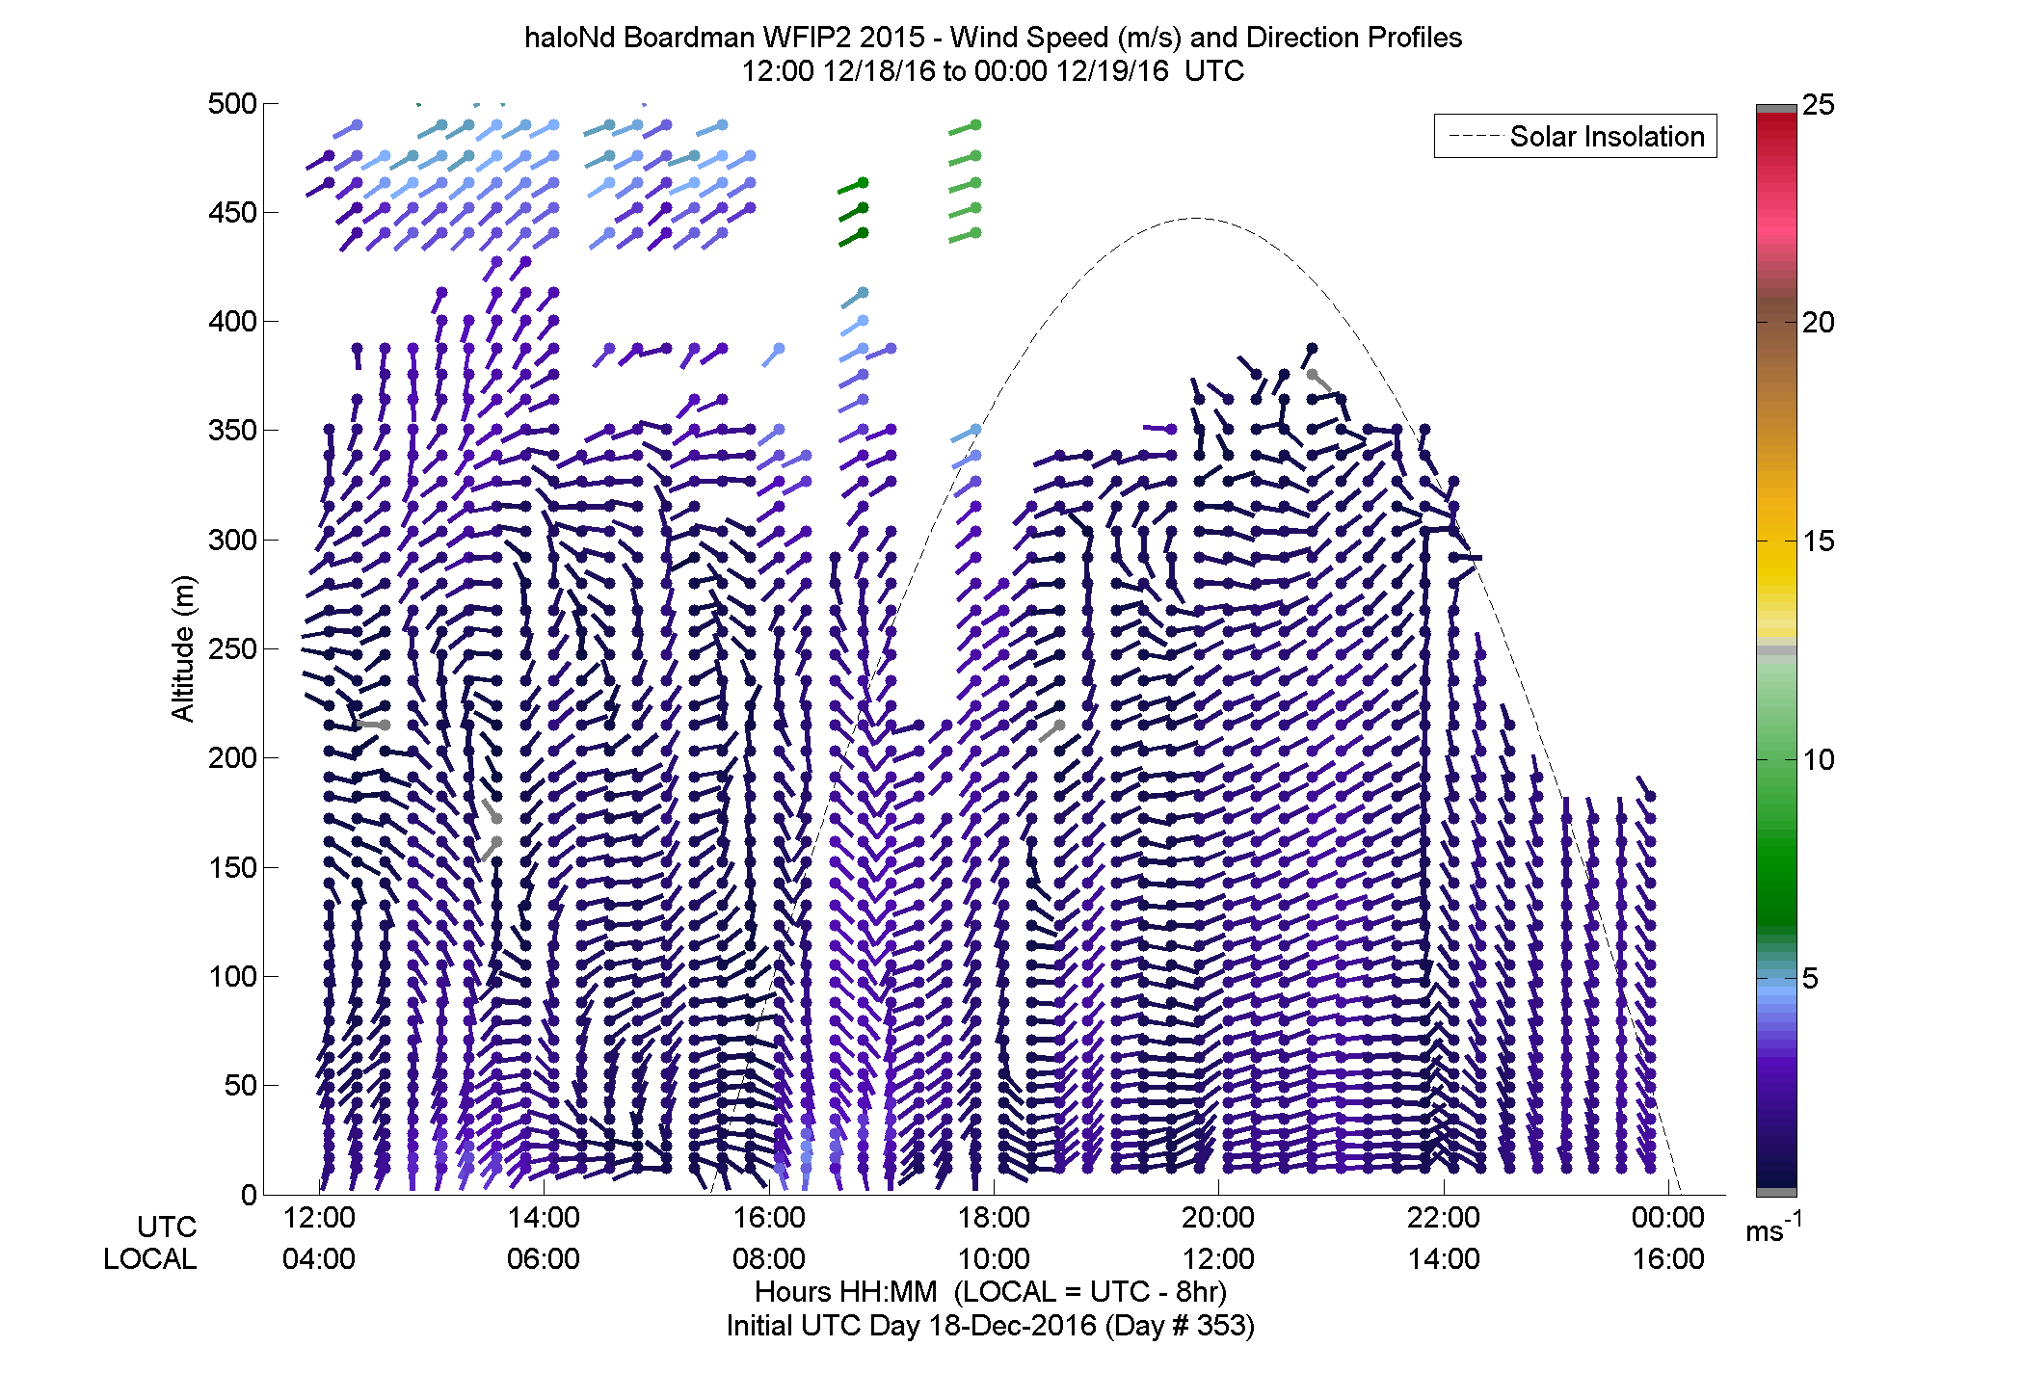2022x1373 pixels.
Task: Click the colorbar label 15
Action: click(x=1819, y=541)
